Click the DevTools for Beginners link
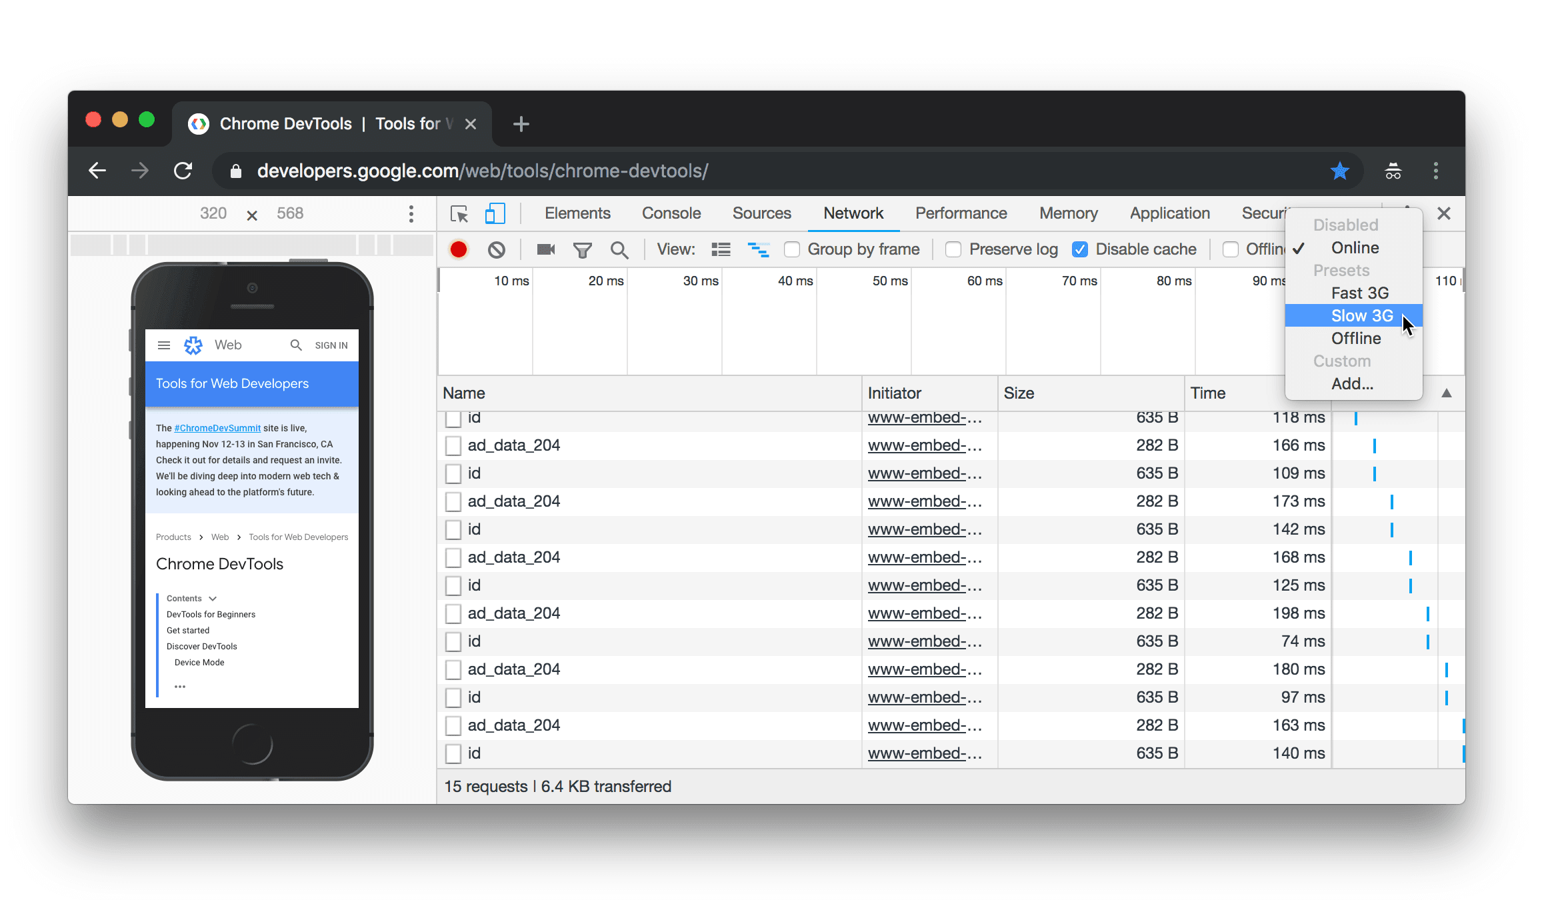1548x900 pixels. [211, 614]
